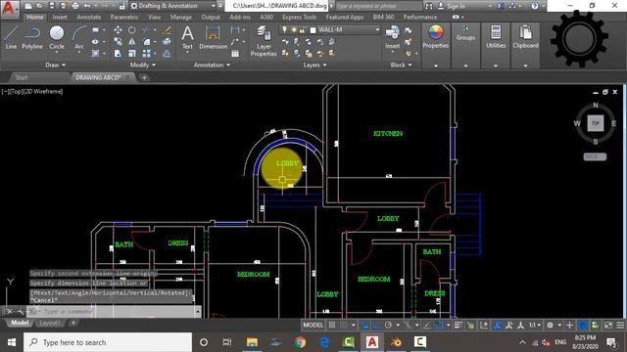The width and height of the screenshot is (627, 352).
Task: Activate the Move tool in Modify panel
Action: [118, 30]
